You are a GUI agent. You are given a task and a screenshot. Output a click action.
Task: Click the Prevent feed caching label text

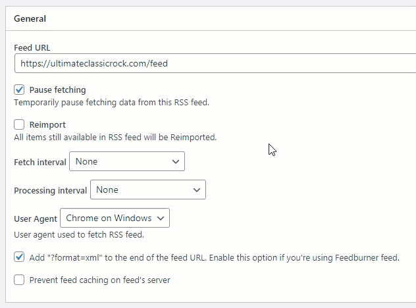tap(100, 280)
